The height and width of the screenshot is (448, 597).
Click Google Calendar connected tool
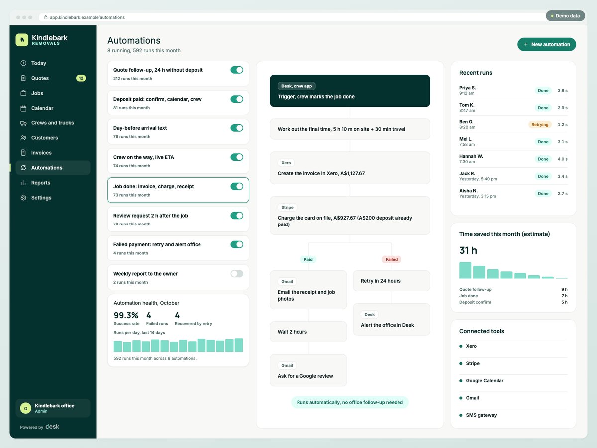[x=513, y=381]
